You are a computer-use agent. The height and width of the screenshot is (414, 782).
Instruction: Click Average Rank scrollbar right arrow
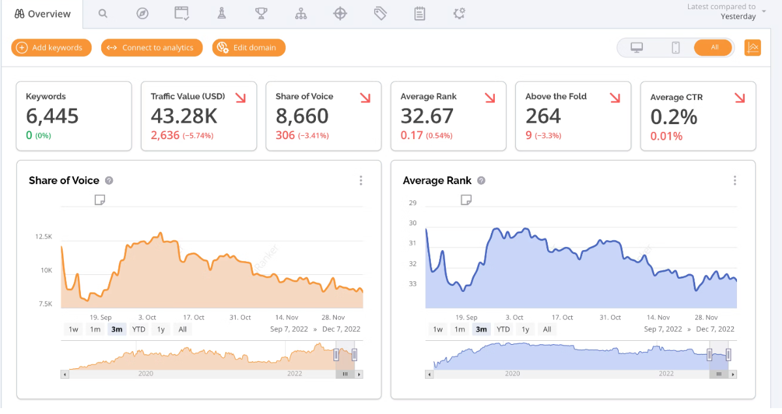[733, 374]
